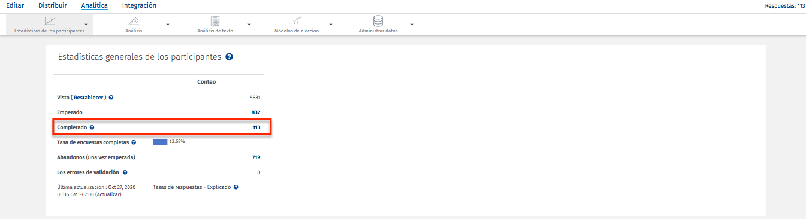Click Respuestas: 113 counter at top right
This screenshot has height=219, width=806.
[x=784, y=6]
